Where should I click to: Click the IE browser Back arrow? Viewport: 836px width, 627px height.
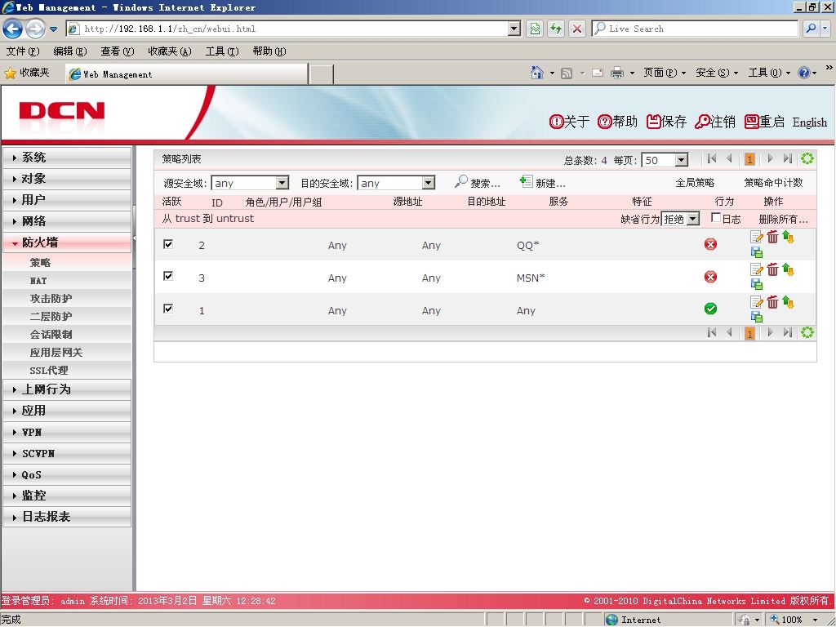(x=13, y=29)
